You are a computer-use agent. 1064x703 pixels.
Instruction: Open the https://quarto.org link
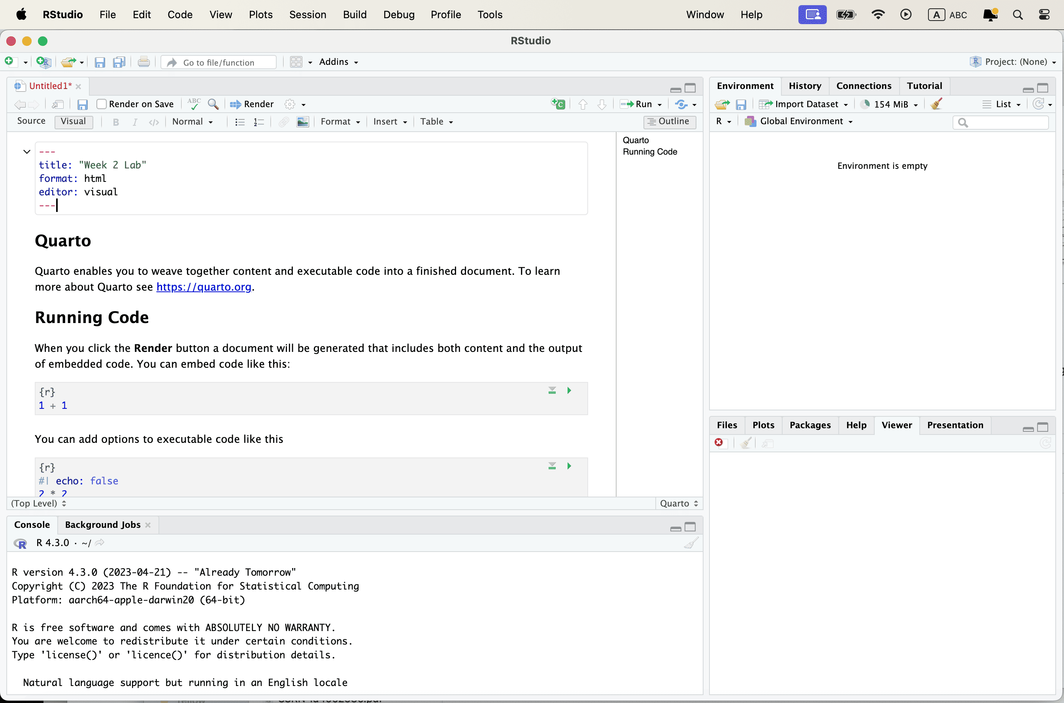pos(204,287)
